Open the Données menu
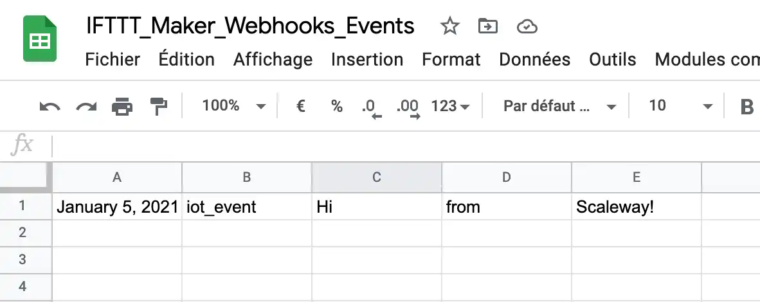The height and width of the screenshot is (302, 760). pos(534,60)
